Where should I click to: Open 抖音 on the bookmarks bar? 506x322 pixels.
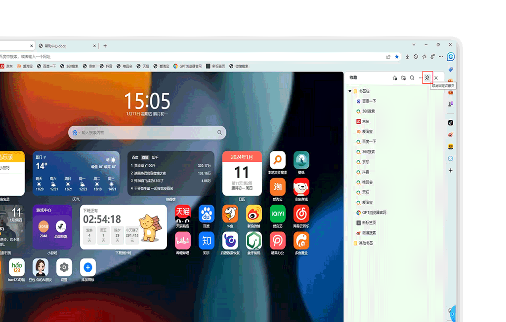[106, 67]
